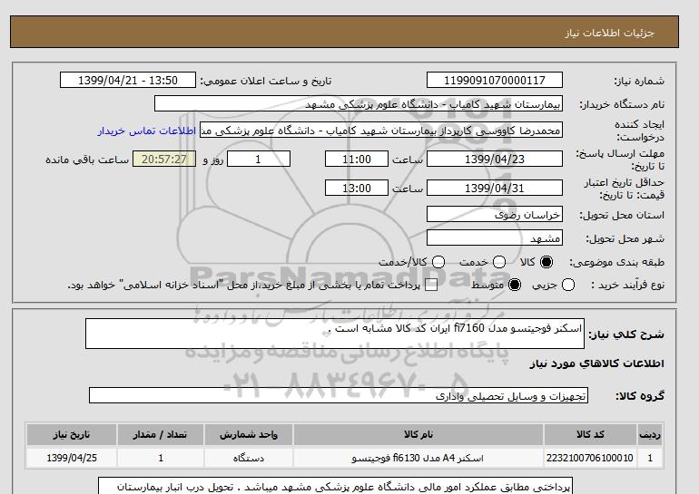Screen dimensions: 699x494
Task: Click the goods group field تجهیزات و وسایل تحصیلی
Action: click(339, 395)
